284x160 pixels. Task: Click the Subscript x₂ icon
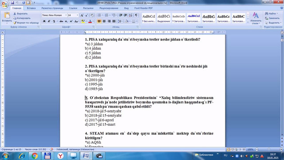pyautogui.click(x=66, y=21)
